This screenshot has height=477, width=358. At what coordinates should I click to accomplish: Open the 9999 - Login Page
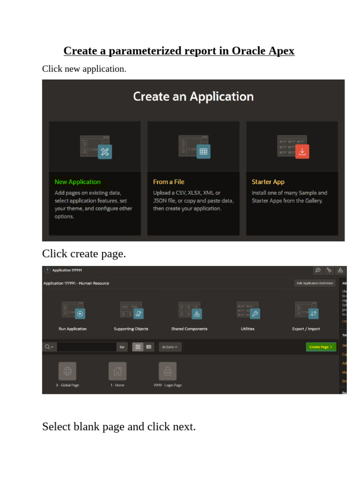[167, 371]
